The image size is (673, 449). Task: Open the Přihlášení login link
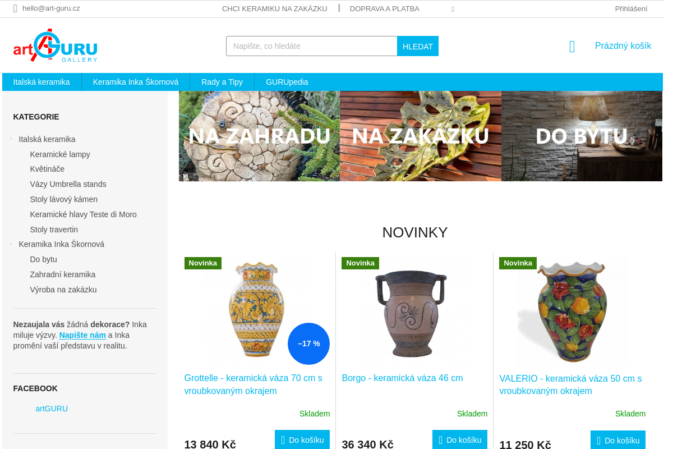(x=631, y=8)
